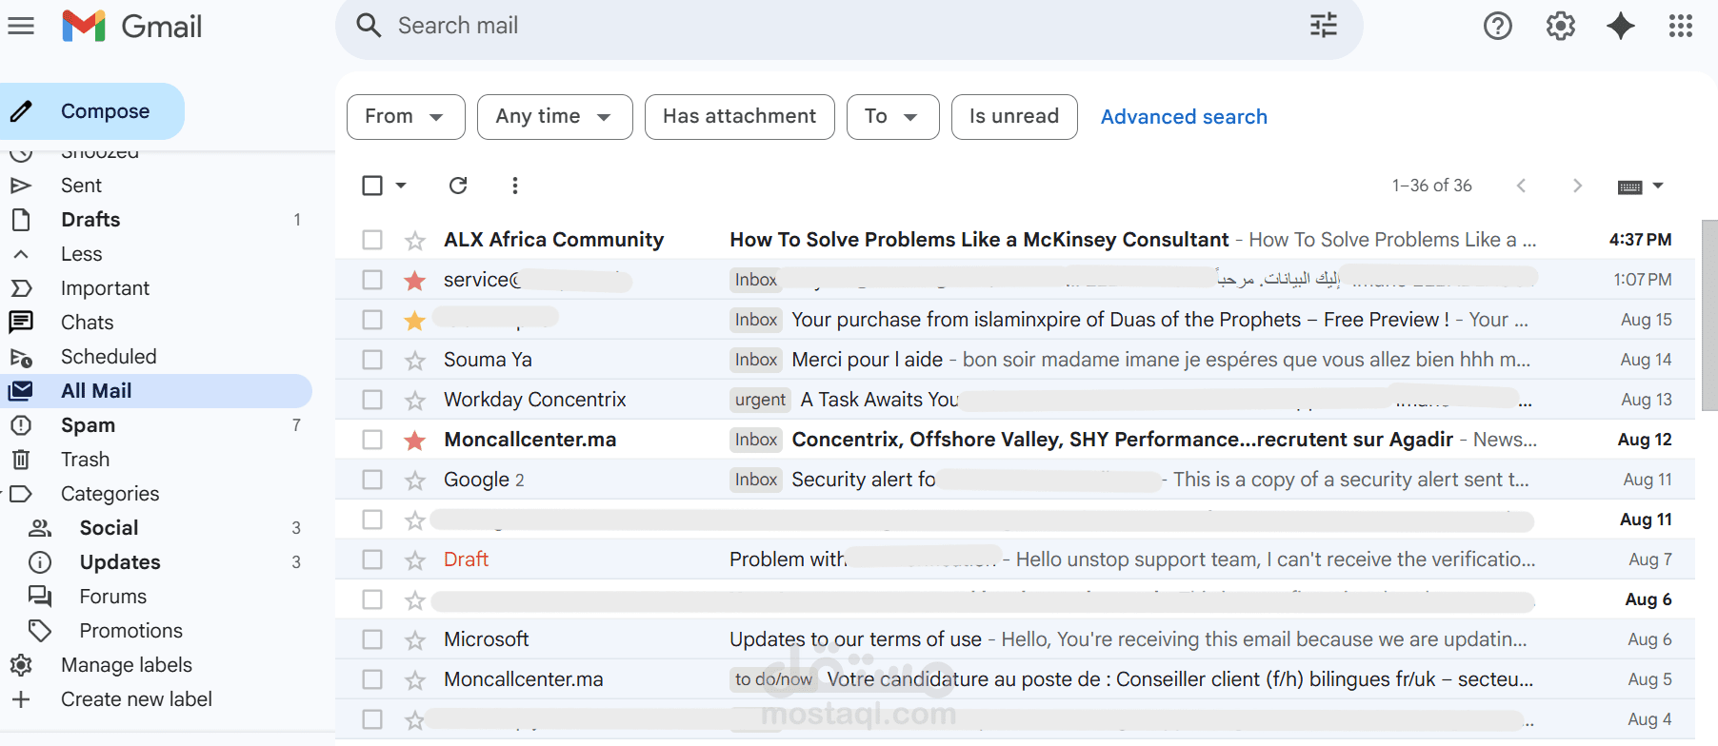Check the Workday Concentrix email checkbox
This screenshot has width=1718, height=746.
[372, 400]
